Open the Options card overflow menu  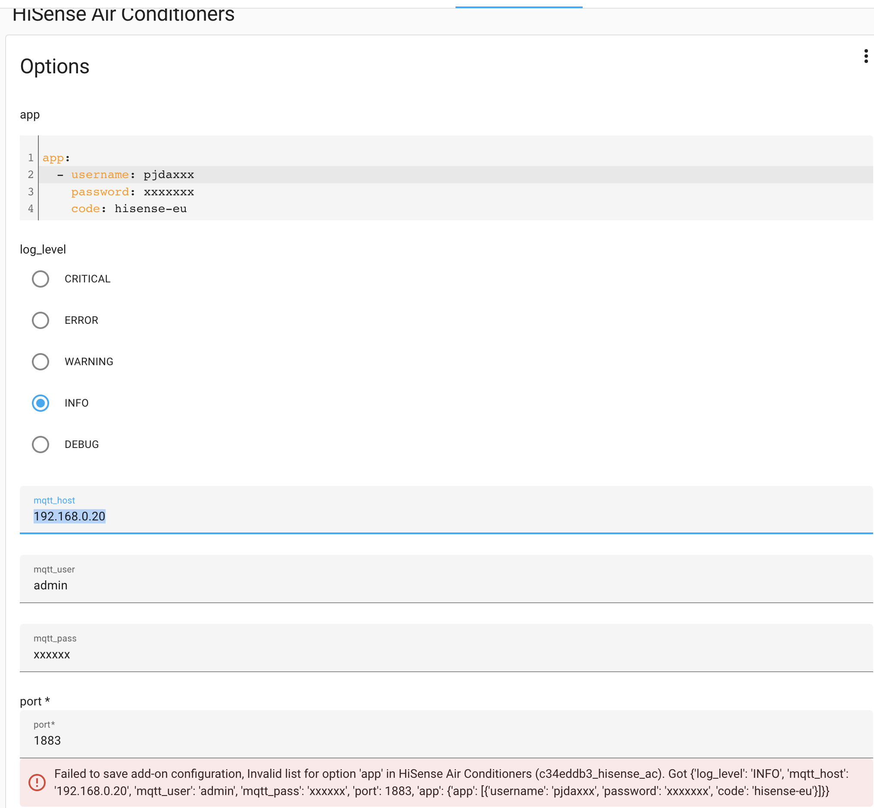coord(866,56)
